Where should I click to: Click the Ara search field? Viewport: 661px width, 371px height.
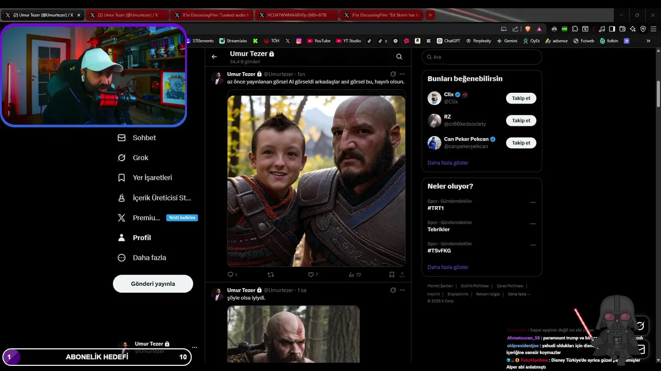point(482,57)
